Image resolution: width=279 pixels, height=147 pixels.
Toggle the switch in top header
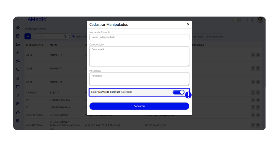click(x=237, y=20)
